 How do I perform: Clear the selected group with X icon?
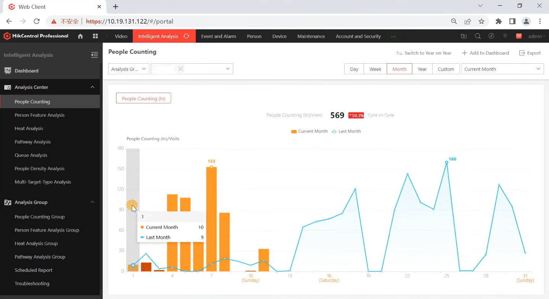181,69
